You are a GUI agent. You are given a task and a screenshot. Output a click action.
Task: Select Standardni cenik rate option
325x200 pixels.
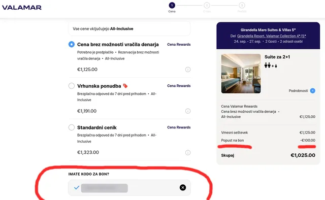point(72,127)
